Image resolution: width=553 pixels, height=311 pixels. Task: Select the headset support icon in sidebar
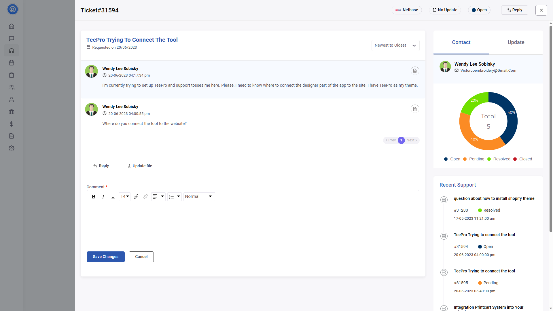tap(12, 51)
